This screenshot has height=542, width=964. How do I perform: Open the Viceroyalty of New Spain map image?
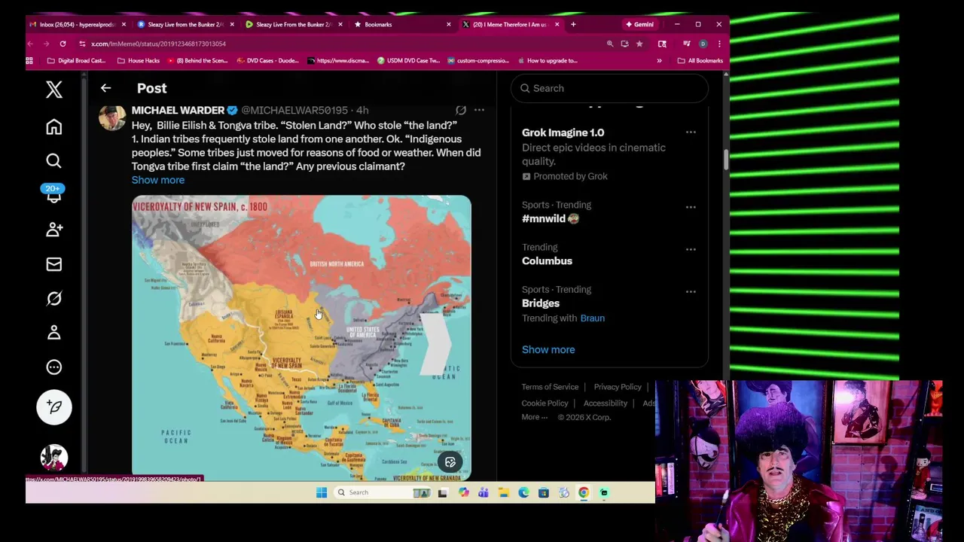(x=301, y=338)
